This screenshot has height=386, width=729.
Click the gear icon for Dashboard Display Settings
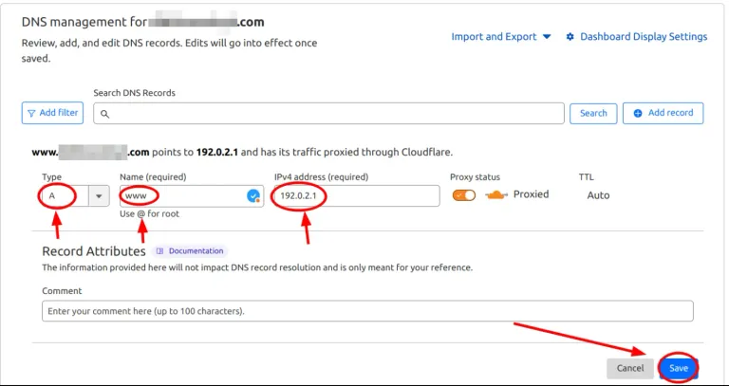pos(570,37)
